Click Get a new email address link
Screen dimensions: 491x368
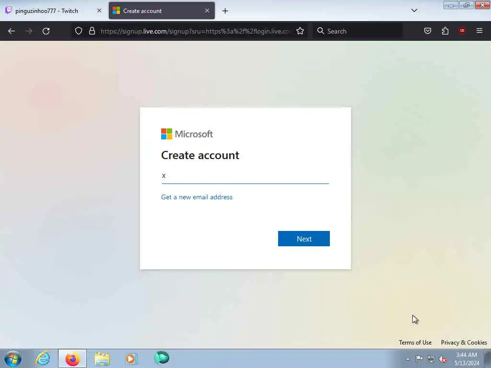(197, 197)
